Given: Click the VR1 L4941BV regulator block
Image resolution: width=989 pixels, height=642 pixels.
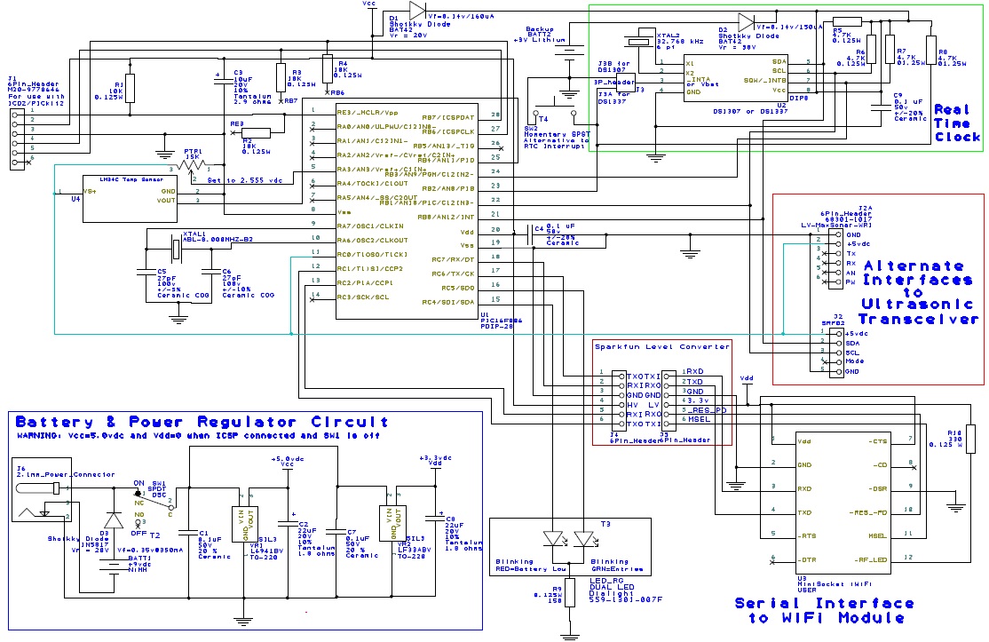Looking at the screenshot, I should point(249,518).
